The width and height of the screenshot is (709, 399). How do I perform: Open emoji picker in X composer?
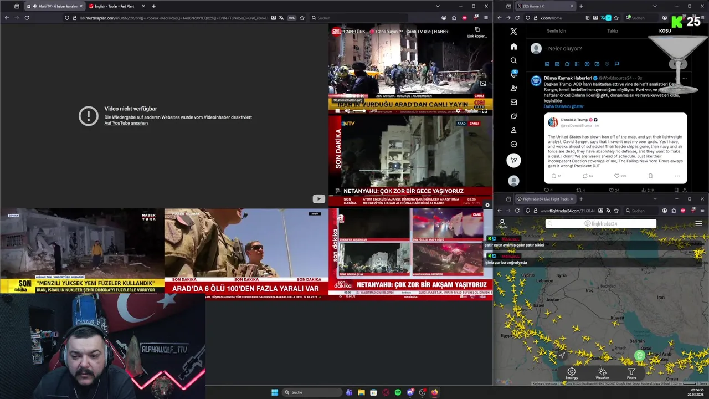coord(587,64)
